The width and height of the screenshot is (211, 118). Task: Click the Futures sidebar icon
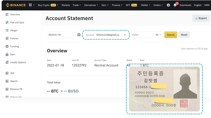[7, 39]
